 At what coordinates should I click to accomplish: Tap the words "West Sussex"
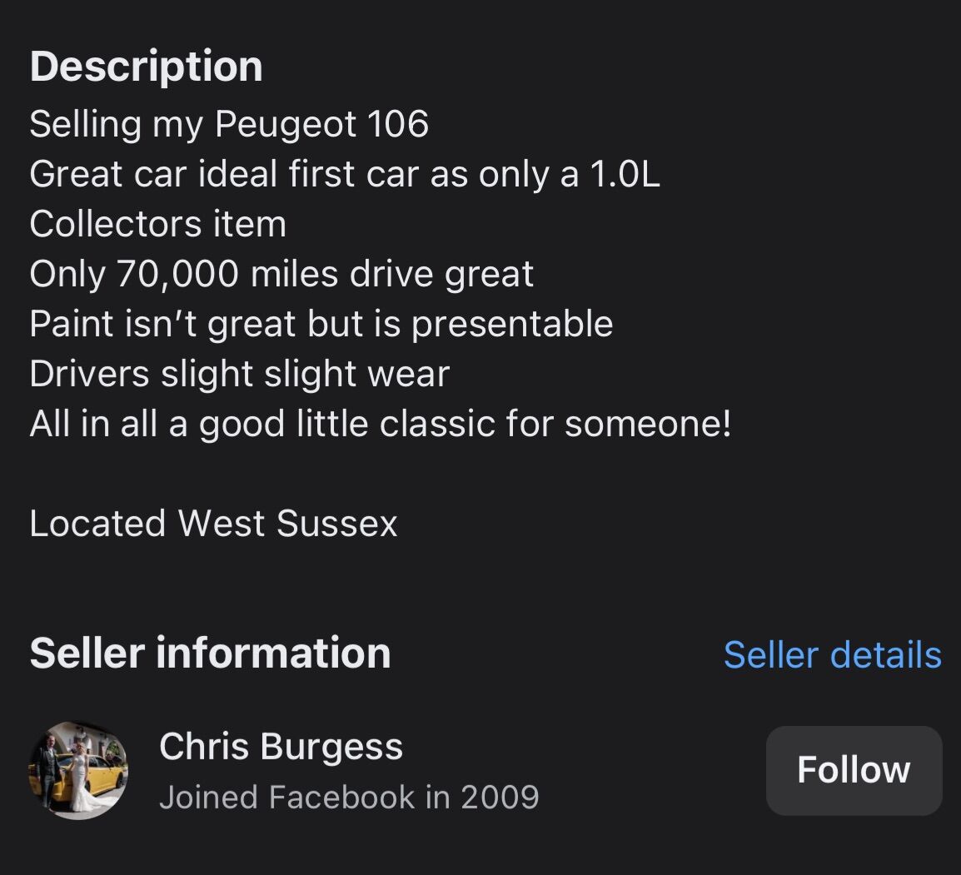[x=287, y=524]
